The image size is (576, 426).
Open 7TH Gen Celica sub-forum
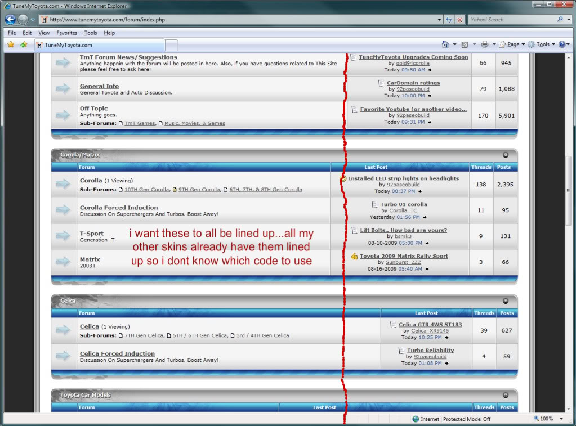[144, 335]
